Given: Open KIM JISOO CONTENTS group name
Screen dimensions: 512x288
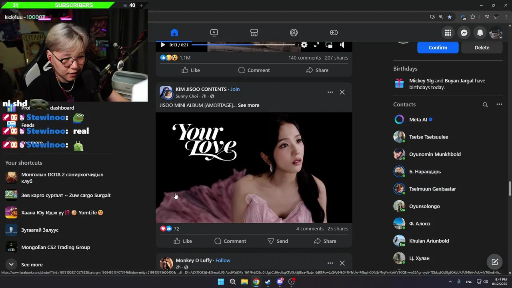Looking at the screenshot, I should click(201, 89).
